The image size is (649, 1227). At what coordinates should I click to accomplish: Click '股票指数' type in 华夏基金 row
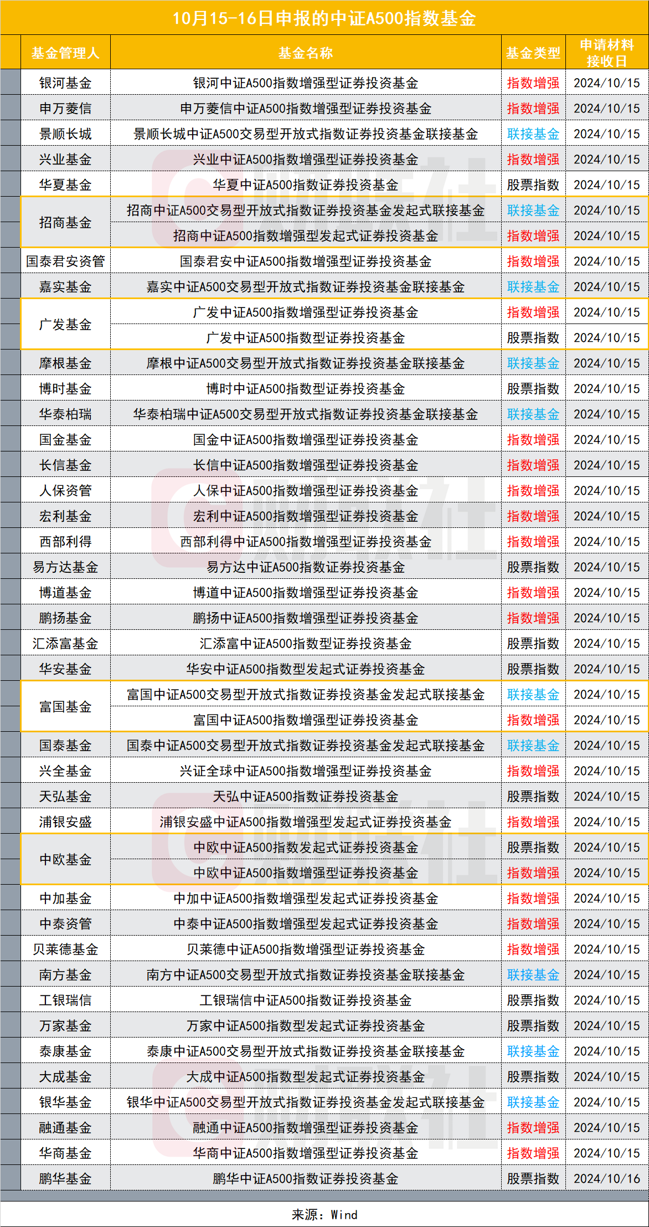(533, 184)
